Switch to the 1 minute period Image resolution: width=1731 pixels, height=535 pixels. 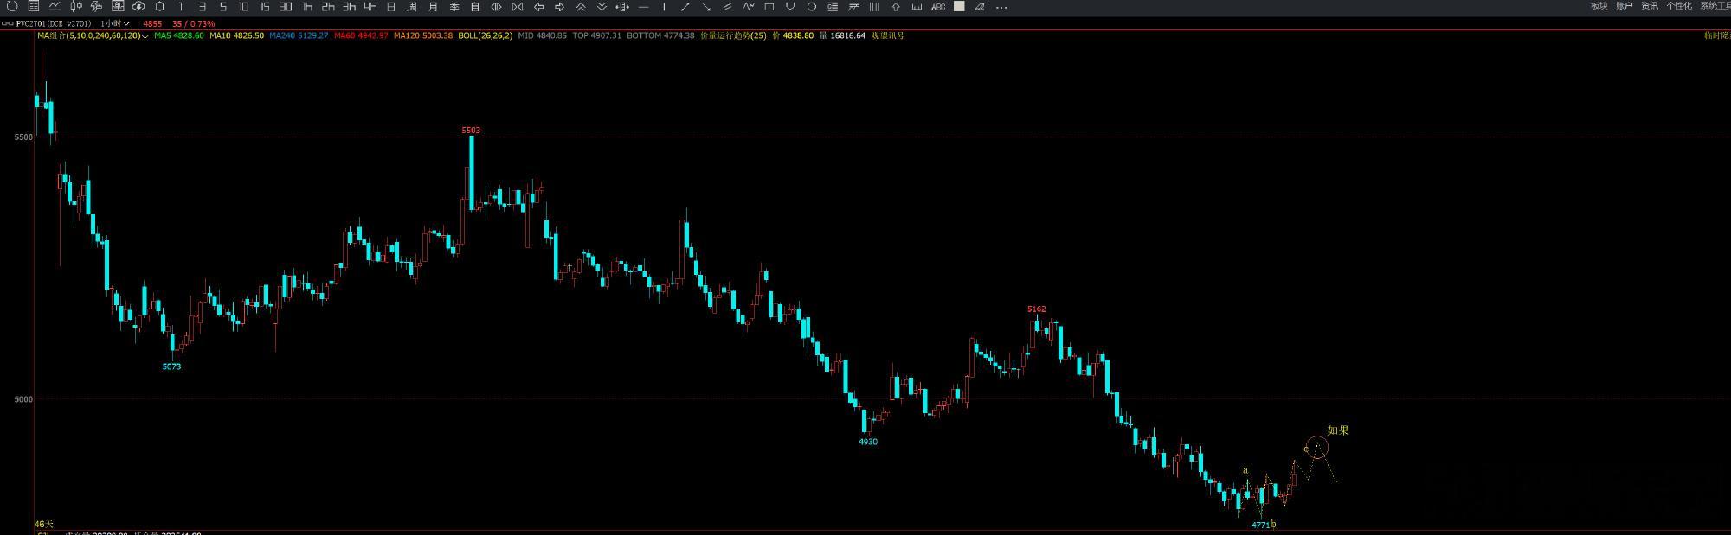[x=180, y=6]
